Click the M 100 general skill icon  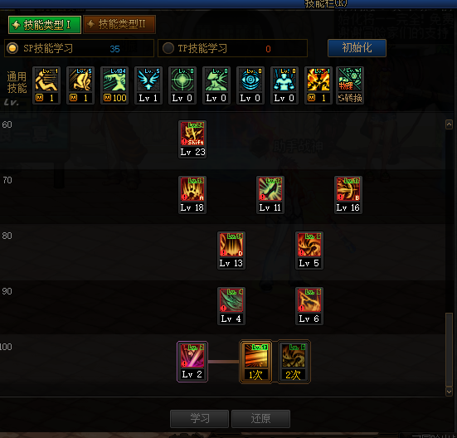(114, 85)
